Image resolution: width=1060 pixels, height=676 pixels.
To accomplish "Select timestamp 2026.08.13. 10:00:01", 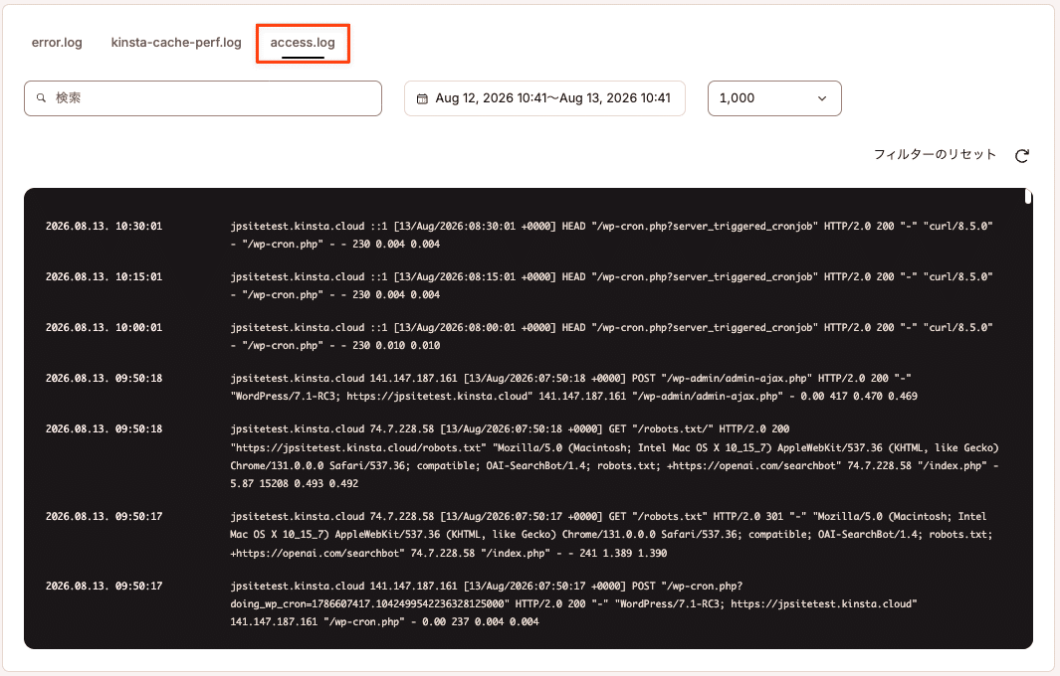I will point(105,327).
